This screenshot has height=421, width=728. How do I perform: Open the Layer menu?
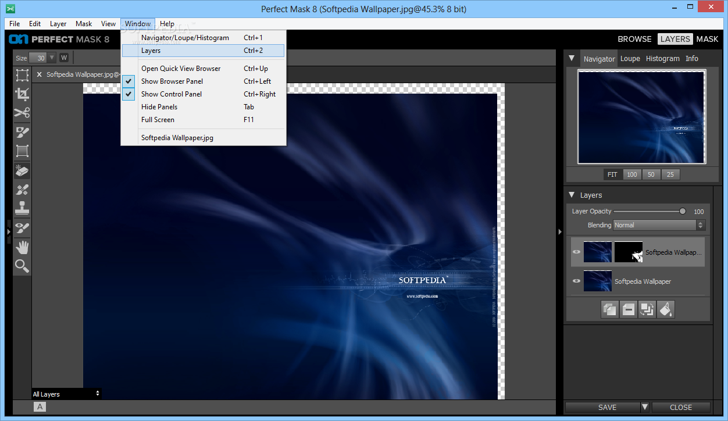click(58, 24)
